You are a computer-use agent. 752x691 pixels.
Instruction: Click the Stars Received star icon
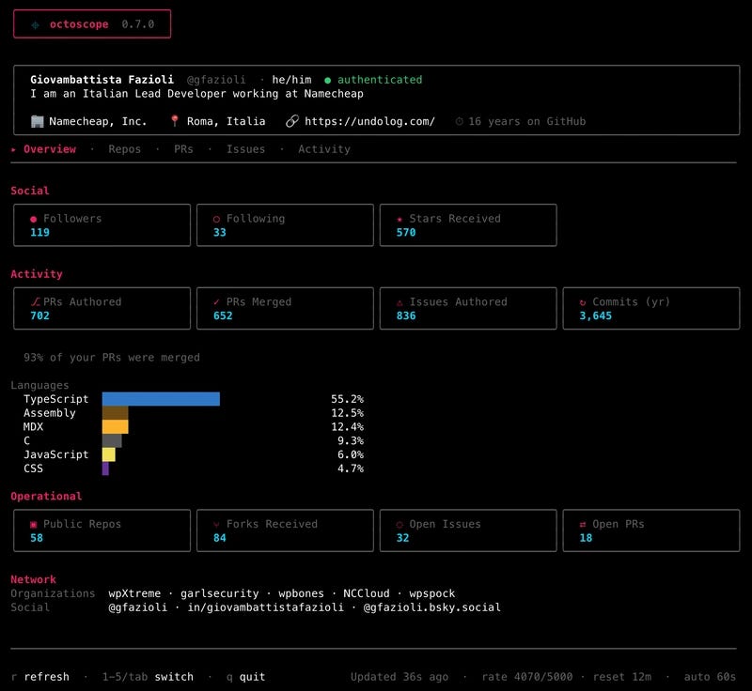pos(399,220)
